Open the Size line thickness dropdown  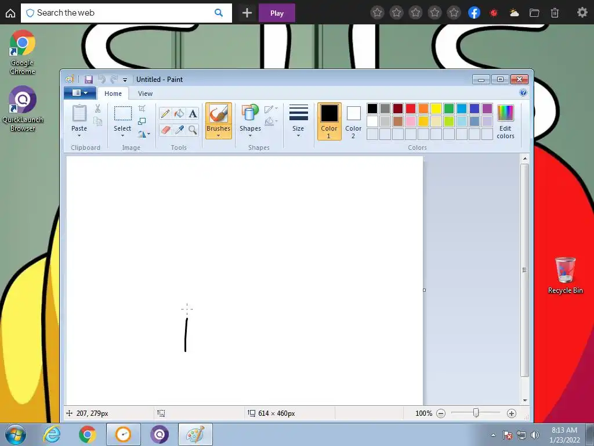point(299,121)
